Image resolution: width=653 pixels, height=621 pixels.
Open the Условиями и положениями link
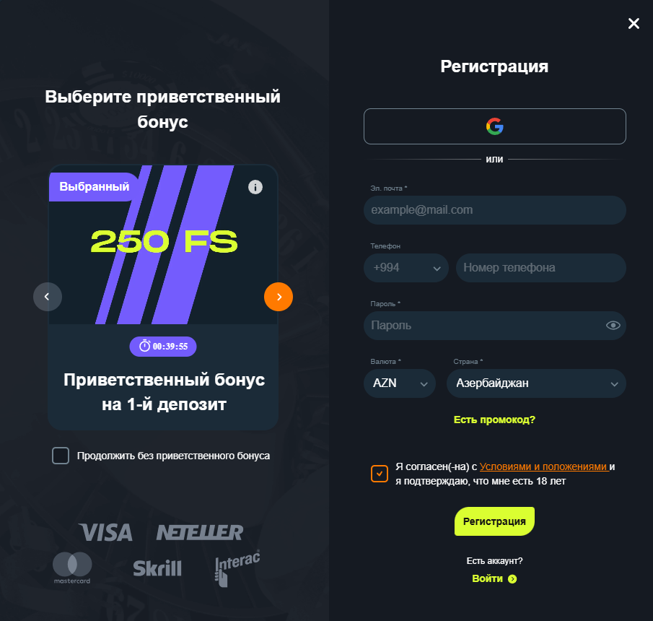(x=543, y=466)
